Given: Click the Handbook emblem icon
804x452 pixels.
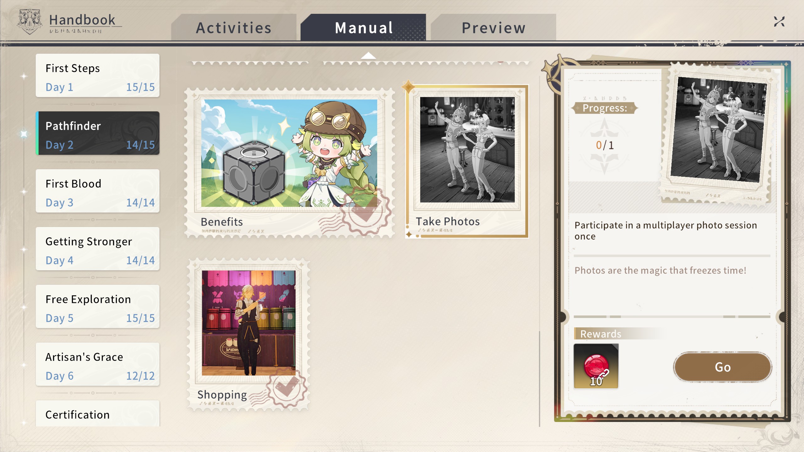Looking at the screenshot, I should coord(30,21).
